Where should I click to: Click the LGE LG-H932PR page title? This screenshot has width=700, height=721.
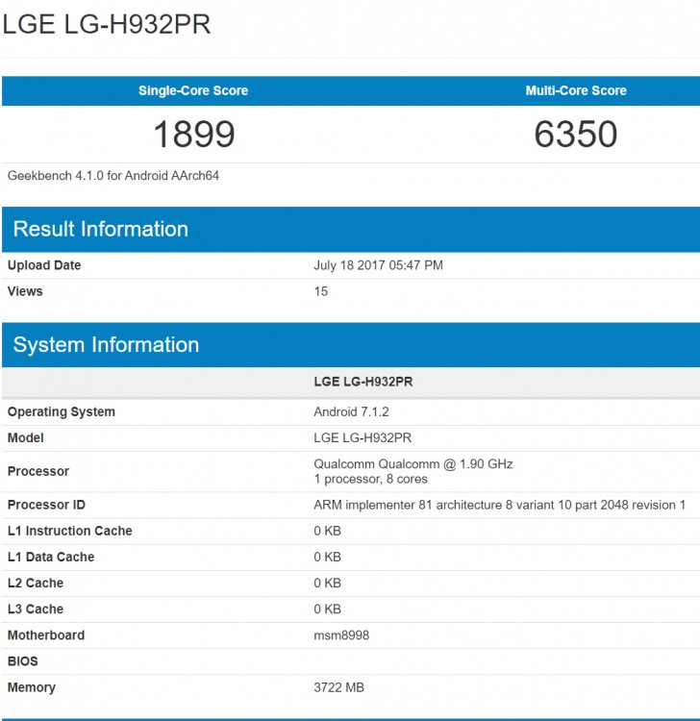click(x=107, y=25)
